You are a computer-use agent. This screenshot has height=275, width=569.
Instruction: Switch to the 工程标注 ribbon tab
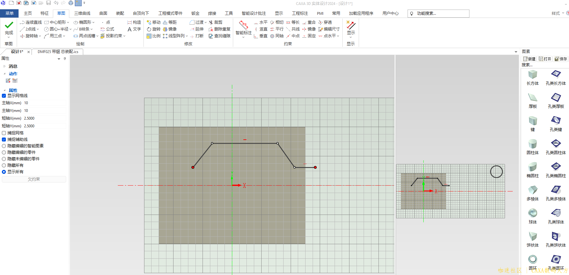pyautogui.click(x=300, y=13)
